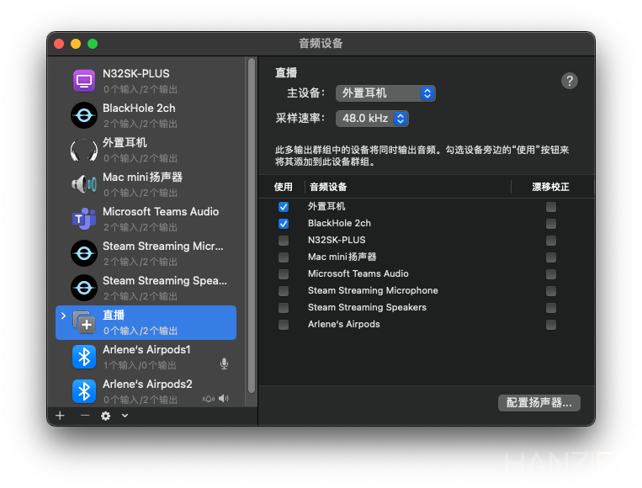Click the speaker output icon beside Arlene's Airpods2

(224, 398)
